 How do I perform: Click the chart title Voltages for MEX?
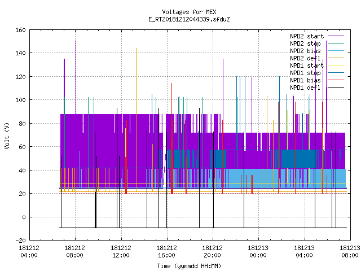pos(189,12)
